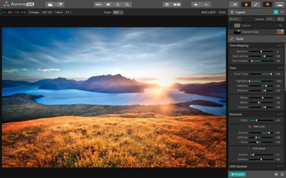
Task: Open the Opacity percentage dropdown
Action: coord(271,19)
